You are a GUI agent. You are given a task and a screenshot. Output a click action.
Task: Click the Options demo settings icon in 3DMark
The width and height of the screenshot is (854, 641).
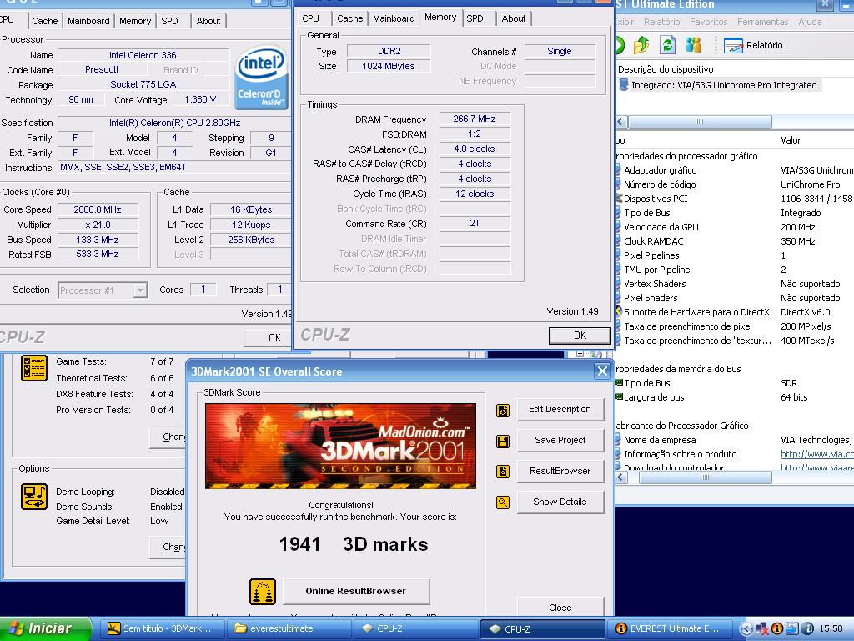(x=33, y=497)
